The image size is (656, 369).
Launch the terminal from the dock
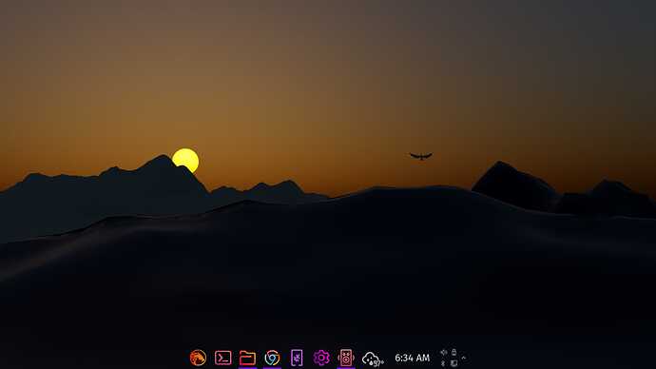(223, 358)
